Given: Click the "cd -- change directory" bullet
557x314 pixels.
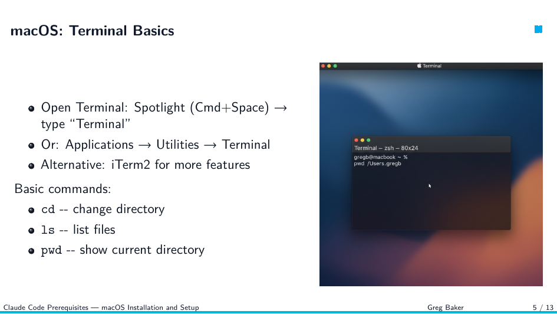Looking at the screenshot, I should point(103,209).
